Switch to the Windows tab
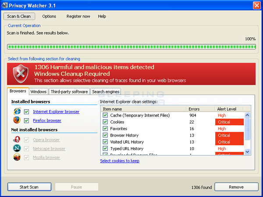 (x=39, y=91)
